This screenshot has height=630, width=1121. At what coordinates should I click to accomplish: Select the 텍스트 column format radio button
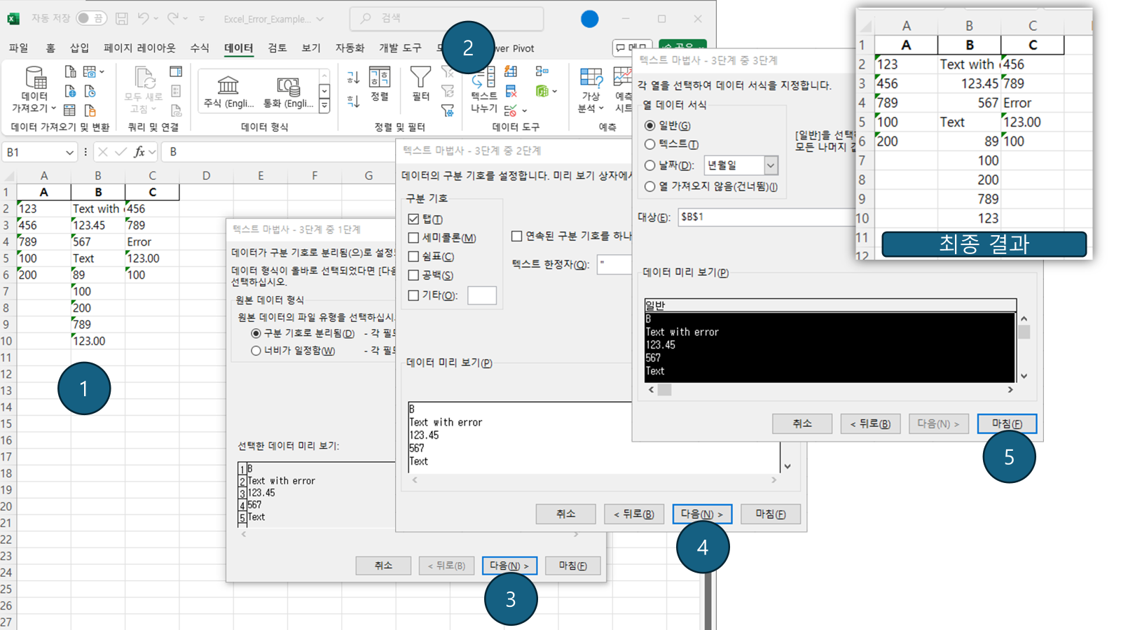click(x=650, y=144)
